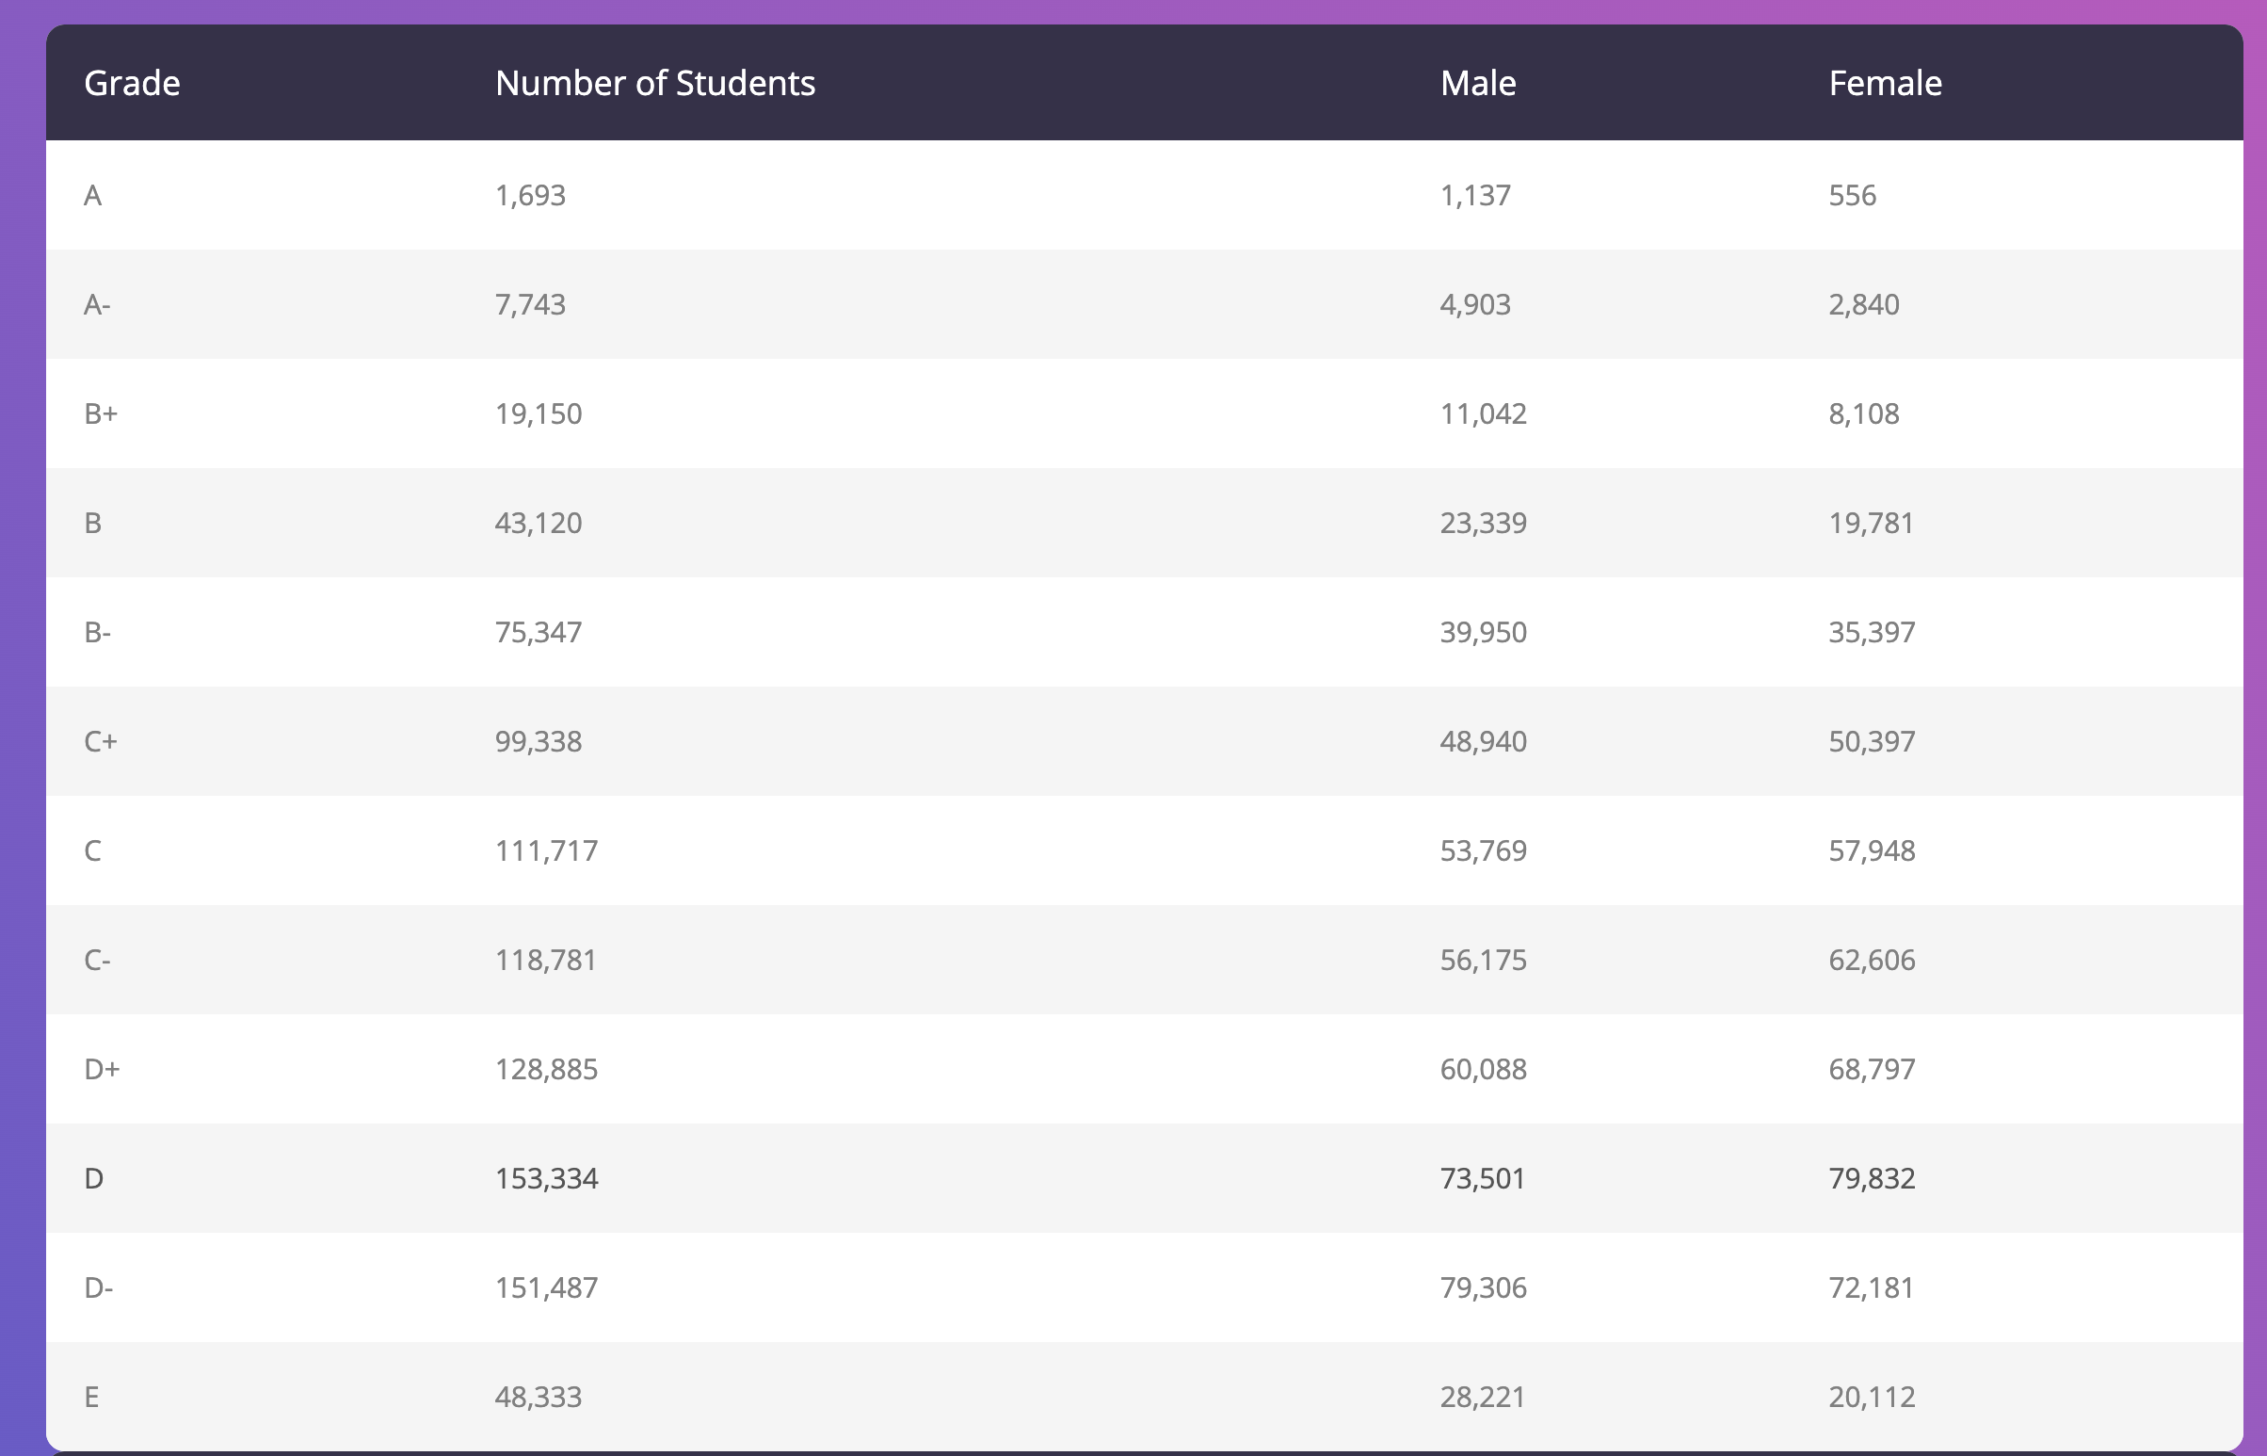Screen dimensions: 2267x1456
Task: Click male count 48,940
Action: point(1484,741)
